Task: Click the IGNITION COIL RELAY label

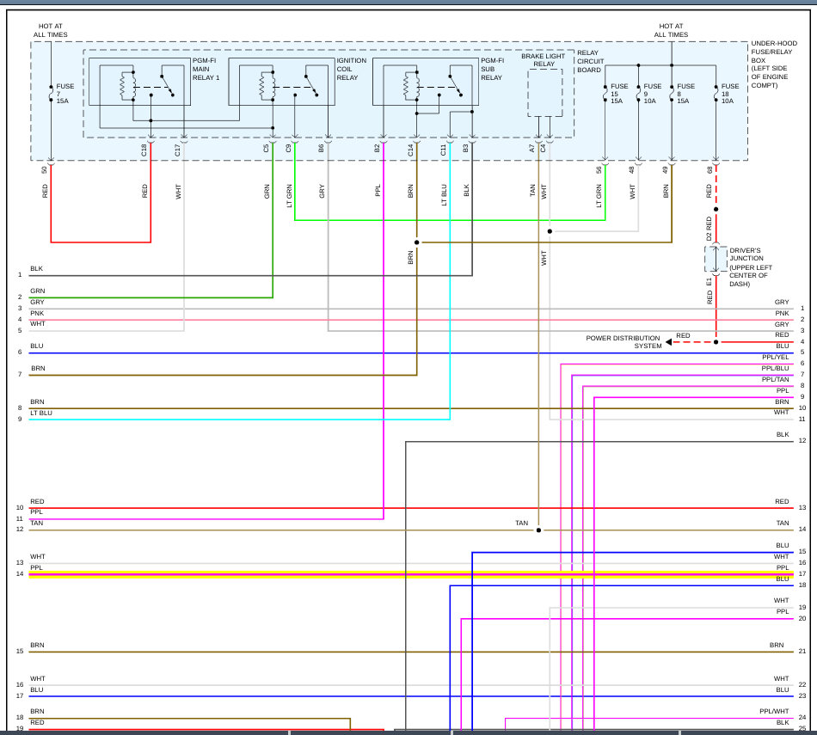Action: click(x=351, y=69)
